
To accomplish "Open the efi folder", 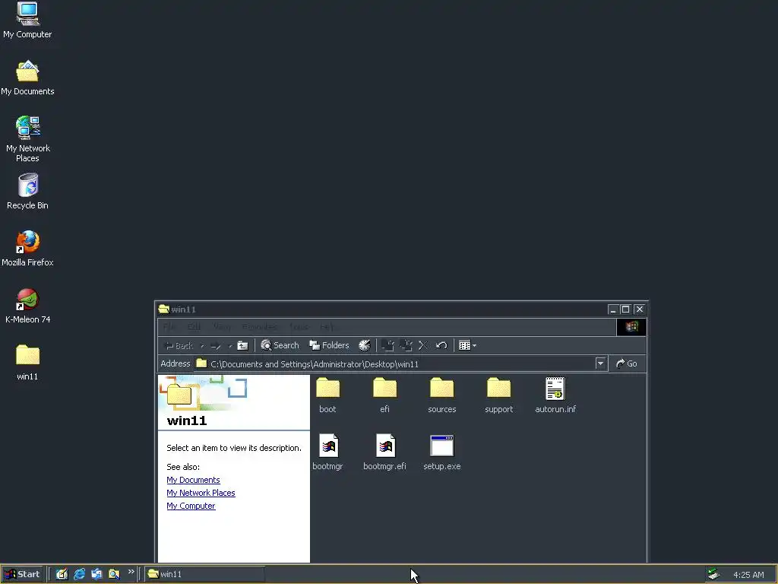I will pos(384,395).
